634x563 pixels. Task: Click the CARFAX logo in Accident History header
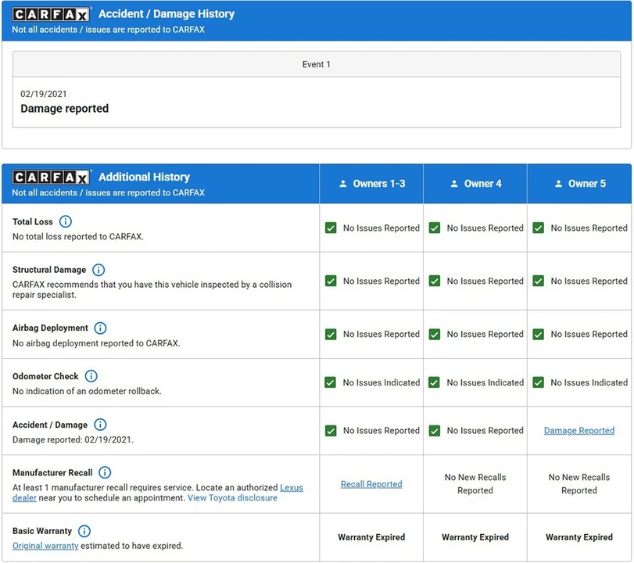[x=51, y=15]
